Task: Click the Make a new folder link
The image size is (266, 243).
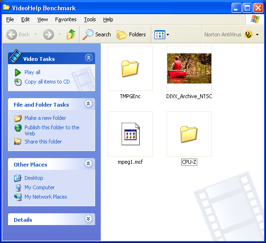Action: click(45, 118)
